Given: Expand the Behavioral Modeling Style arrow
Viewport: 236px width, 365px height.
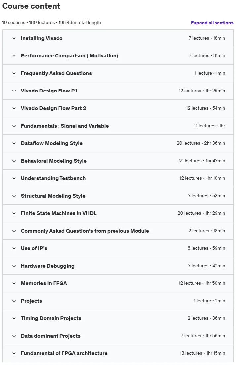Looking at the screenshot, I should [14, 161].
